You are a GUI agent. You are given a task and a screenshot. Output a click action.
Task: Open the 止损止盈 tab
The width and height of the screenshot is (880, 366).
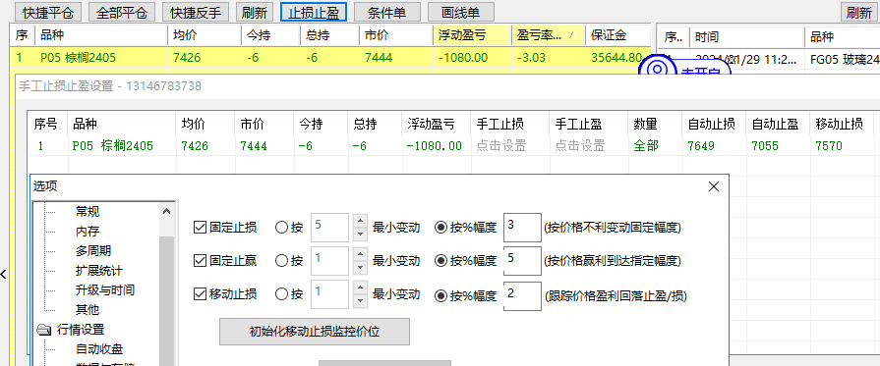pos(314,12)
